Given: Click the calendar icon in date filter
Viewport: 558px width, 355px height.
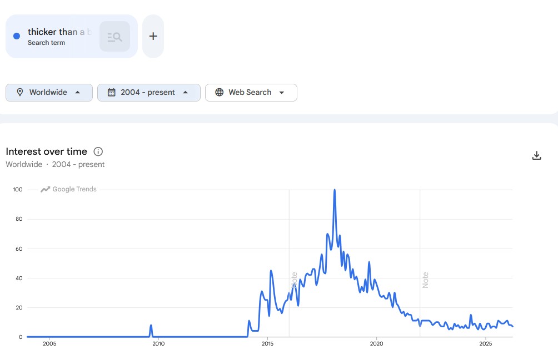Looking at the screenshot, I should point(111,92).
